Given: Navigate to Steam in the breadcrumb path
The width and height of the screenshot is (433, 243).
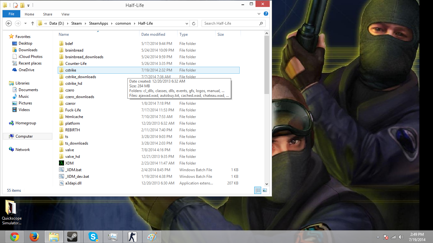Looking at the screenshot, I should (76, 23).
